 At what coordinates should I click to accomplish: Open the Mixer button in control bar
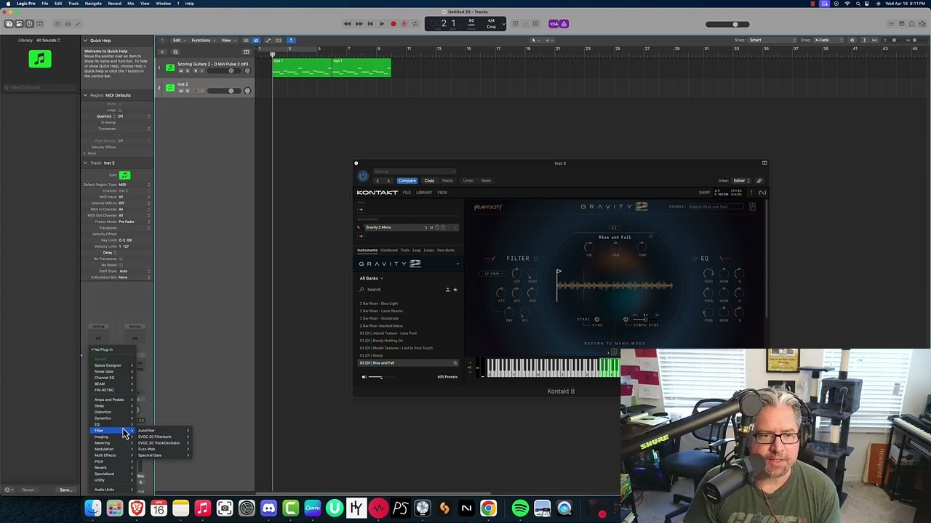tap(68, 24)
